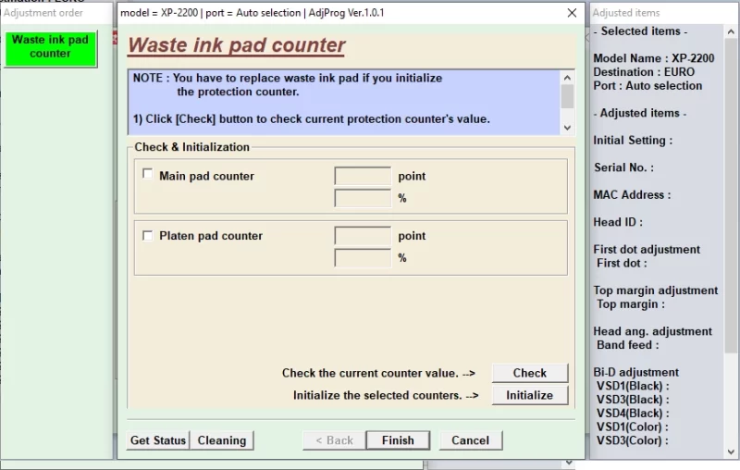Click the Check button
The image size is (740, 470).
coord(529,373)
